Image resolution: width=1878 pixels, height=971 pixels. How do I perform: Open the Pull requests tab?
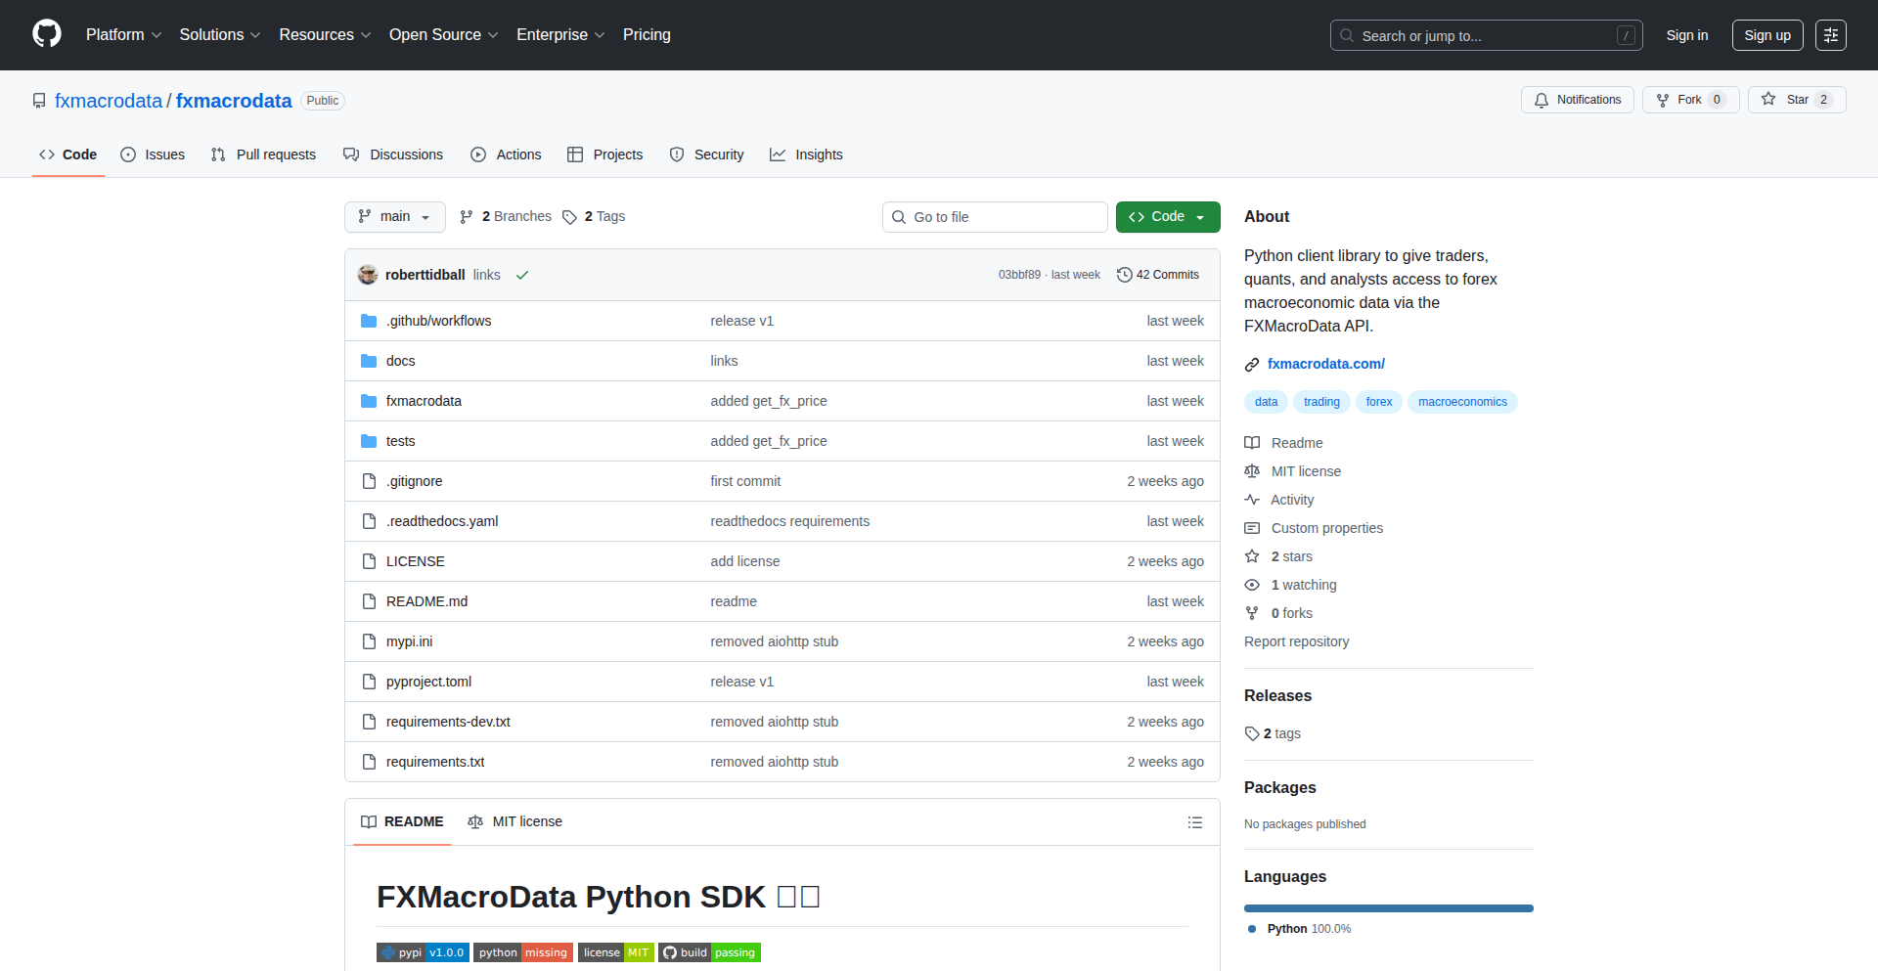pyautogui.click(x=263, y=154)
